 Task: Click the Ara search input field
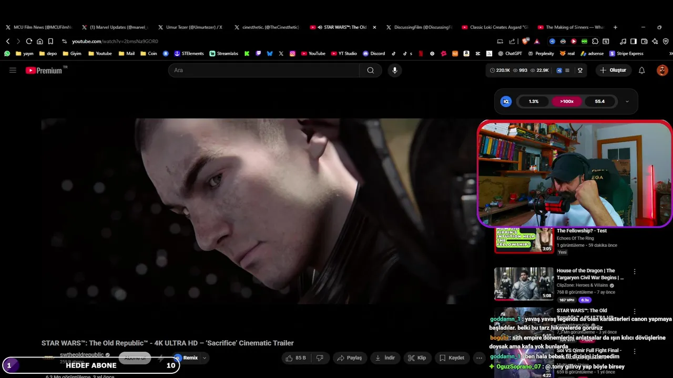(264, 70)
